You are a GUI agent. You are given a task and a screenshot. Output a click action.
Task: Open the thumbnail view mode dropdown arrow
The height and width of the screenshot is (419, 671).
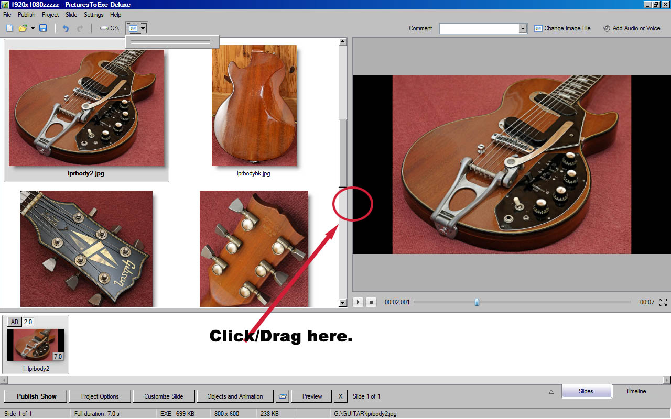(143, 28)
